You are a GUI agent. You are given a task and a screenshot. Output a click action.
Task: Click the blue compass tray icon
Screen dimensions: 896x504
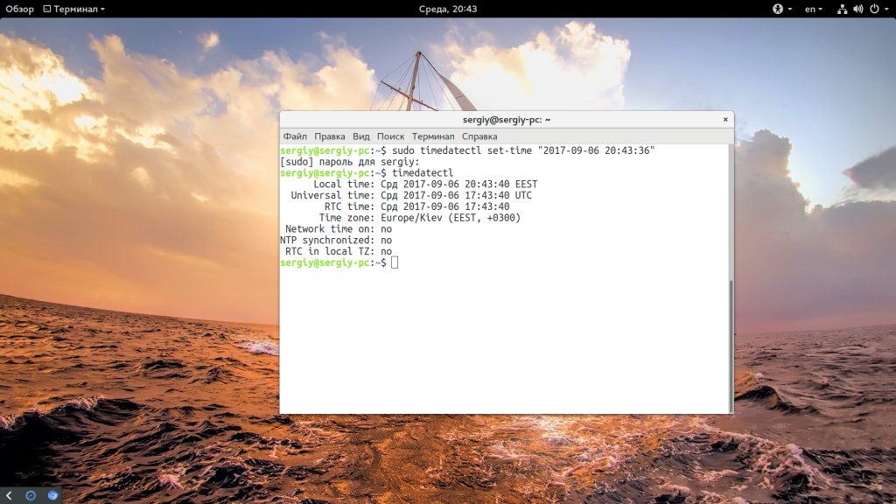31,495
